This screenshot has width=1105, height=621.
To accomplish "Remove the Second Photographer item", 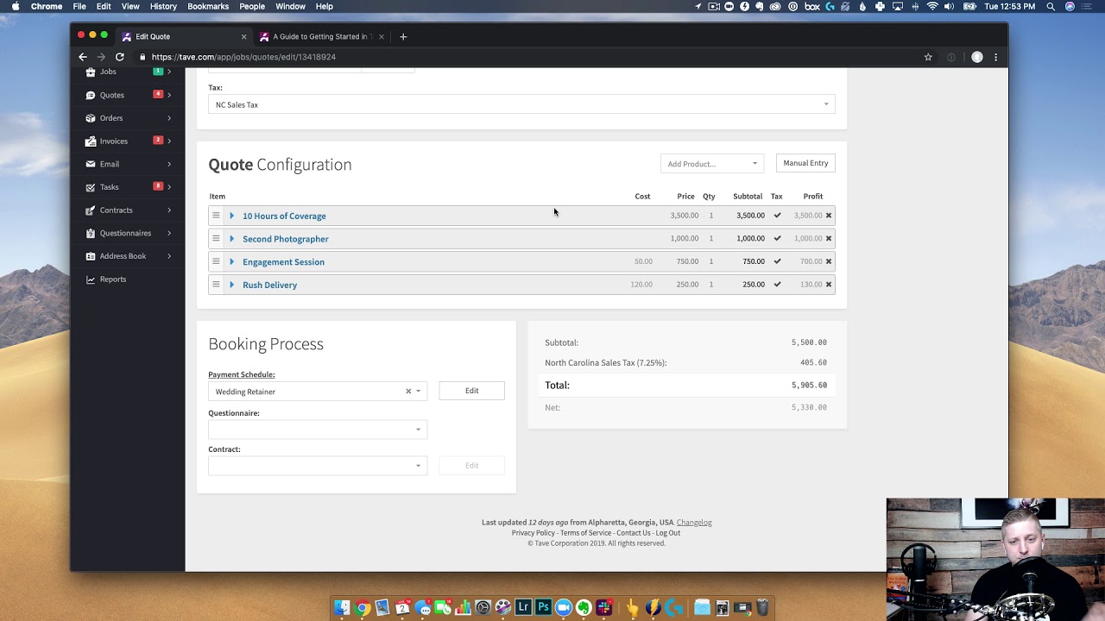I will pos(829,238).
